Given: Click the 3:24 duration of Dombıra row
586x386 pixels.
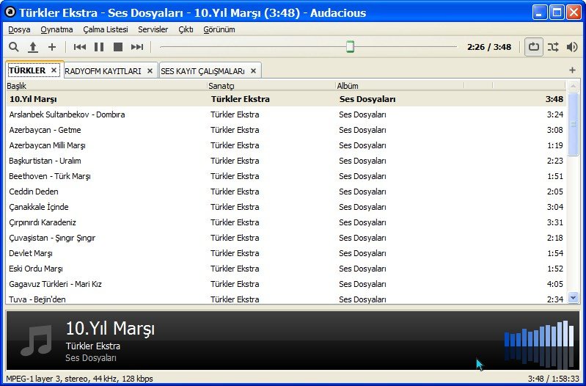Looking at the screenshot, I should 555,114.
